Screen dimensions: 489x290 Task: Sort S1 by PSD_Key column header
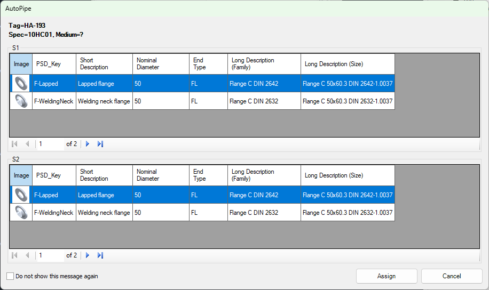pos(54,64)
